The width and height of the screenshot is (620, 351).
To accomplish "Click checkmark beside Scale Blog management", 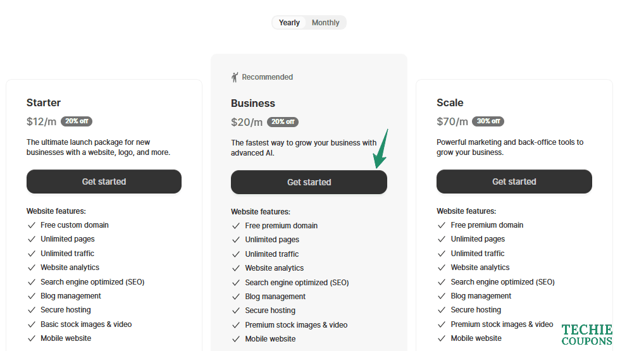I will [x=442, y=296].
